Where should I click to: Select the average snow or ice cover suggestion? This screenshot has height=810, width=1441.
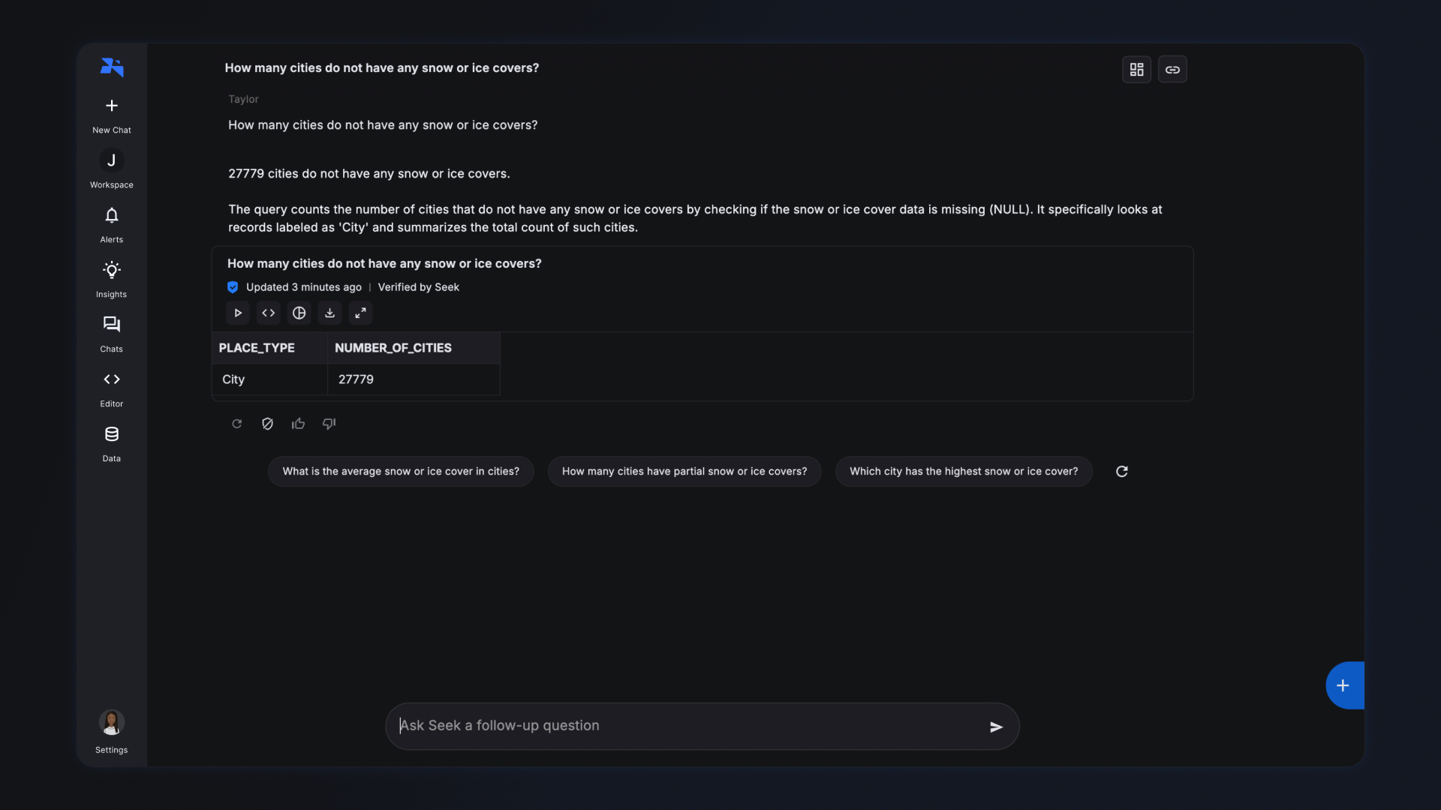[x=401, y=472]
